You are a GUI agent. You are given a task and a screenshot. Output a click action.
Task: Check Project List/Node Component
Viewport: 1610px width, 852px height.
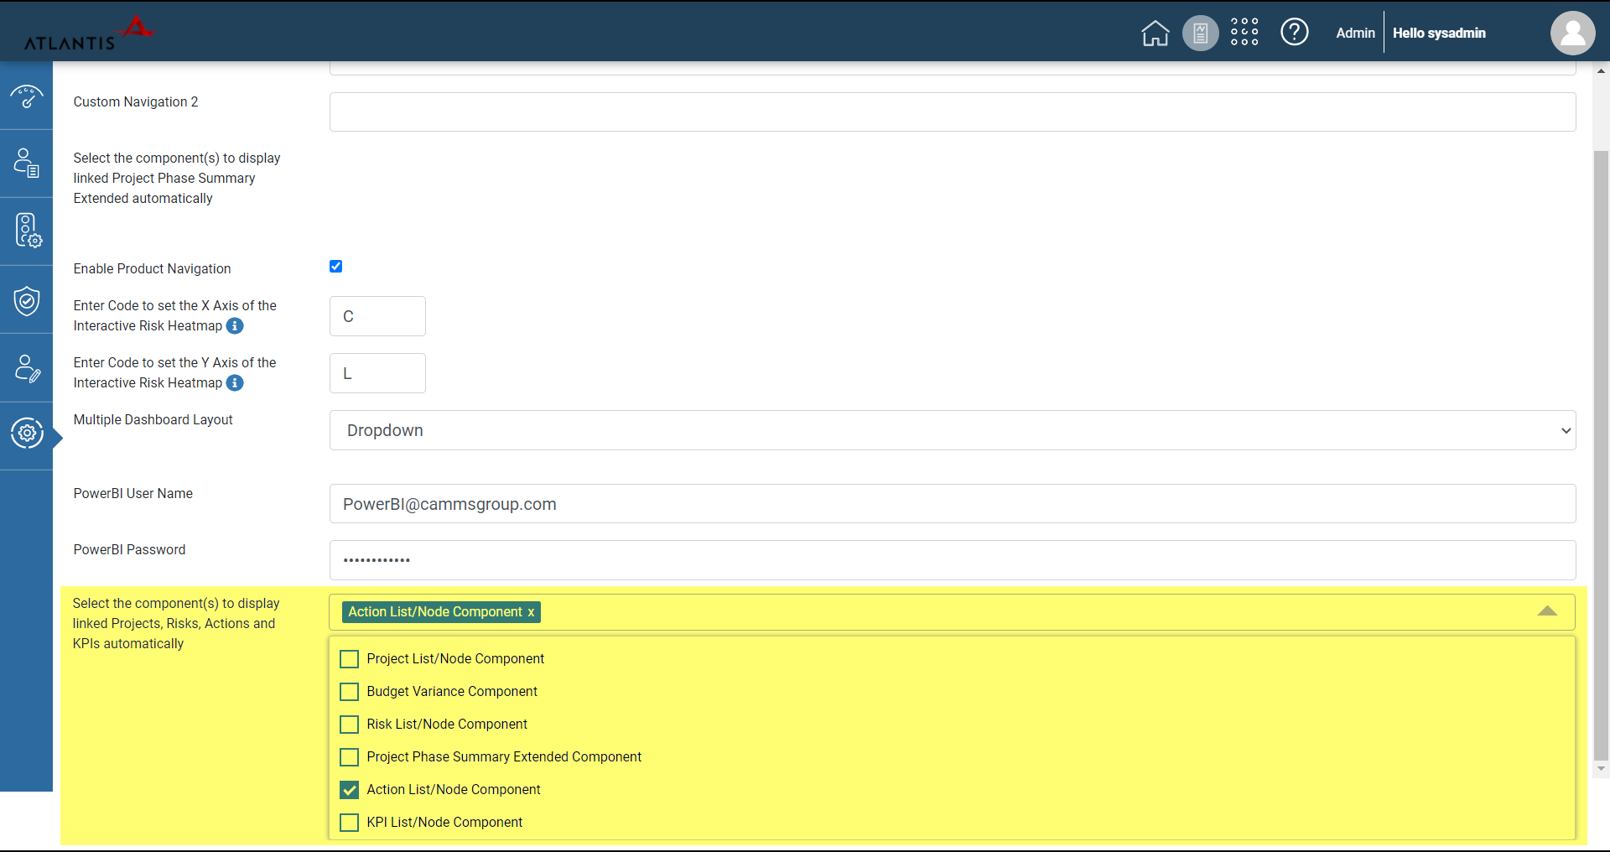(x=349, y=659)
